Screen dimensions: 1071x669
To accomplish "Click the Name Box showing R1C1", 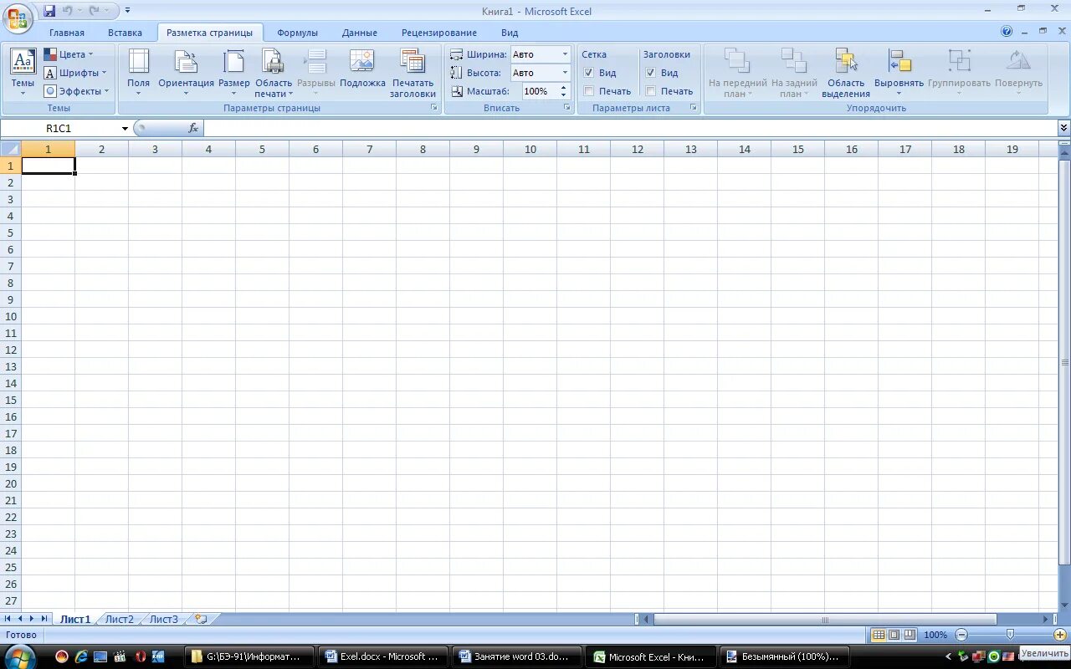I will [x=59, y=128].
